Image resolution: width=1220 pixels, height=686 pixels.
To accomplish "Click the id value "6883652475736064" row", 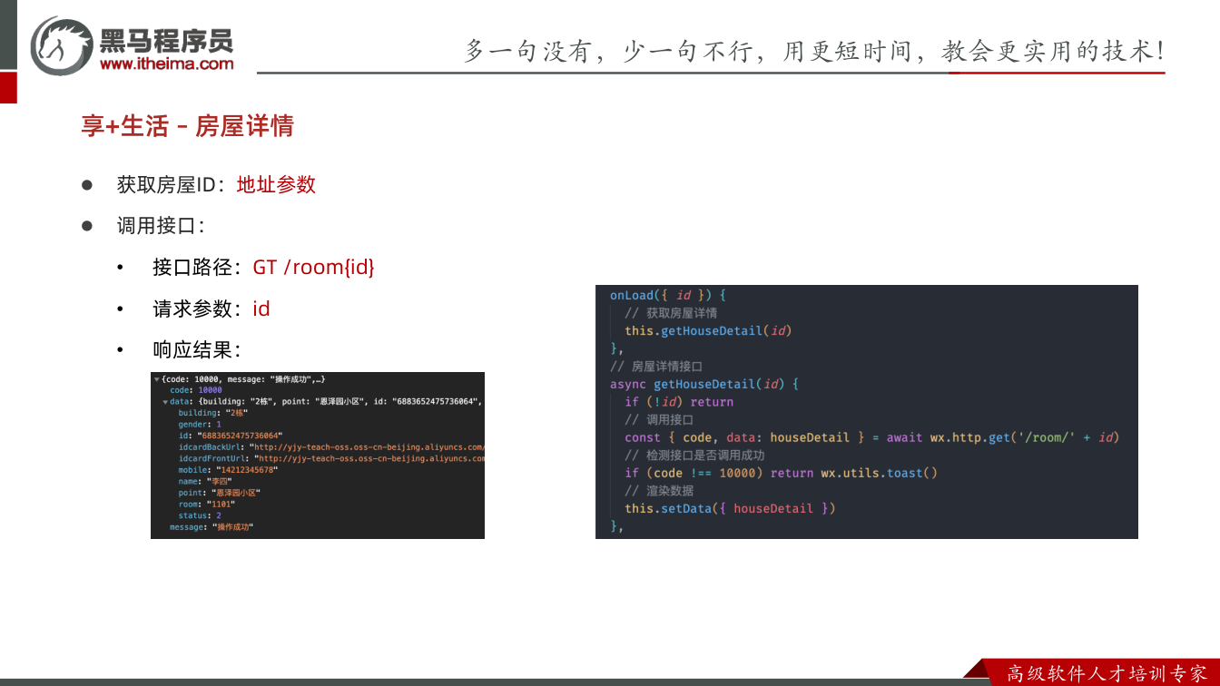I will (x=231, y=436).
